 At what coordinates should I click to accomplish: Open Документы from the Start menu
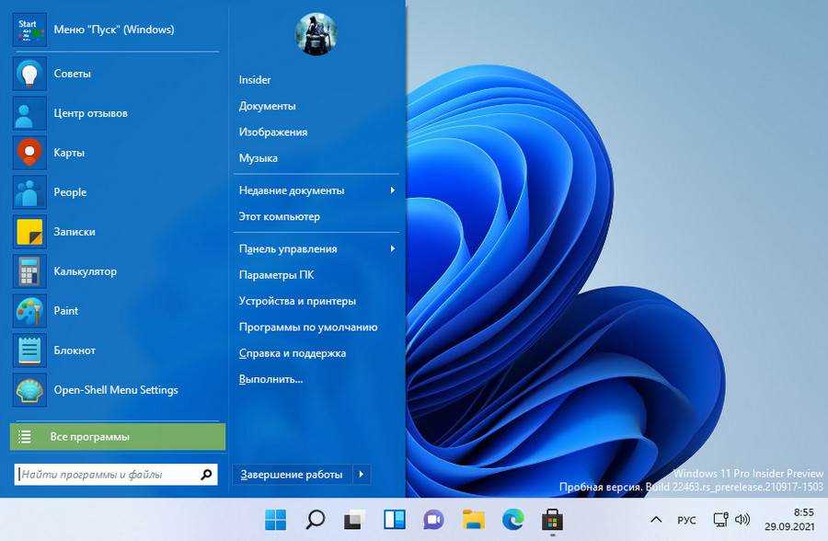[x=267, y=106]
